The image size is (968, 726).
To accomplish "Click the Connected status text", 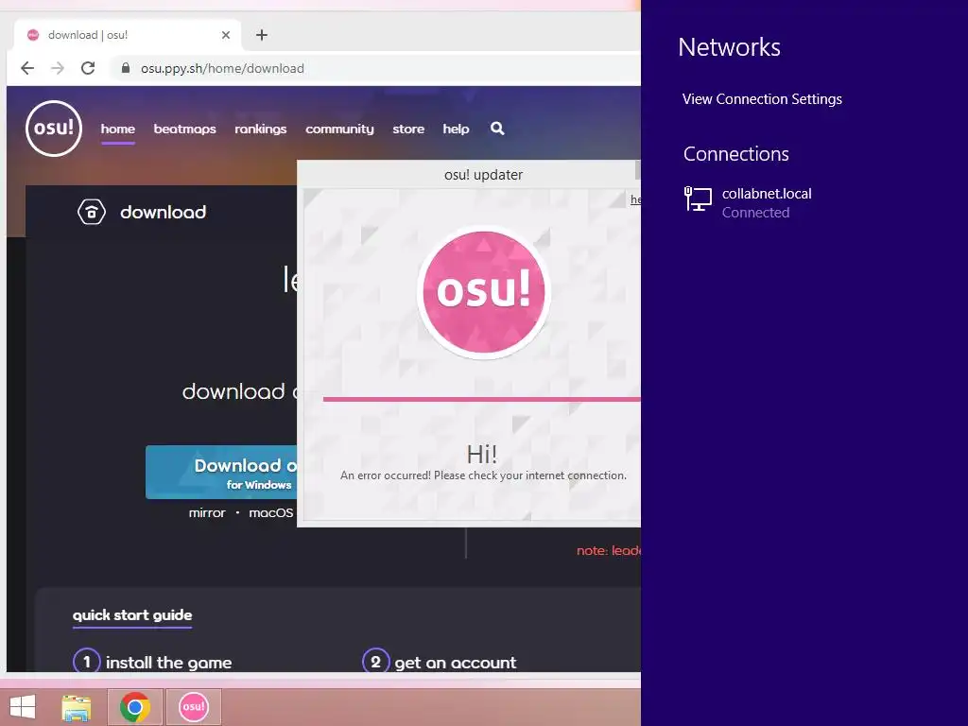I will coord(755,213).
